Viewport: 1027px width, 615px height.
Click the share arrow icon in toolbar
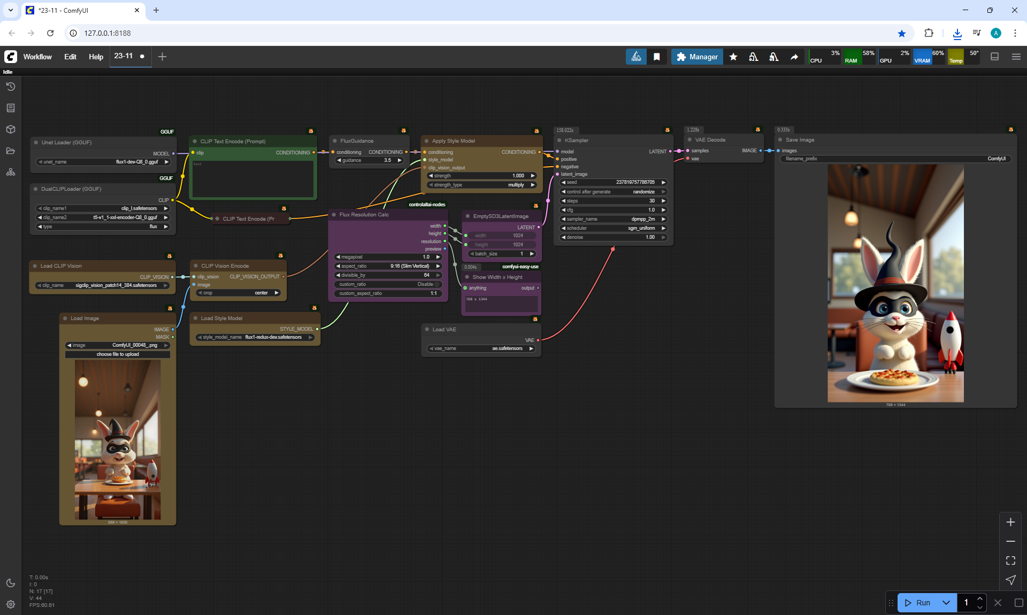click(794, 57)
